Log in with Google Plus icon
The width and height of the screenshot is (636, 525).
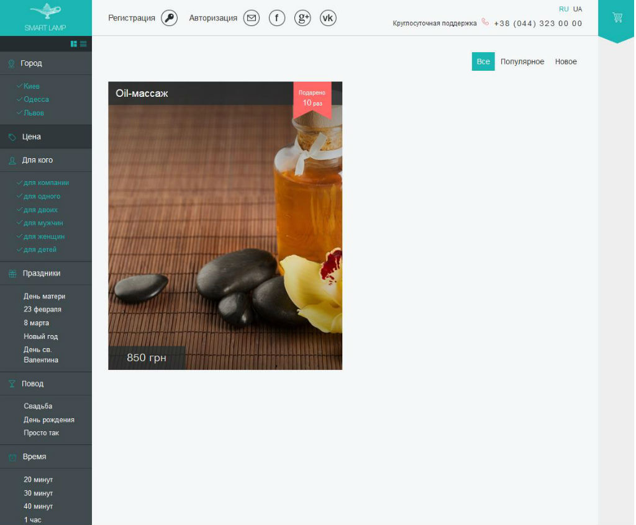point(302,18)
